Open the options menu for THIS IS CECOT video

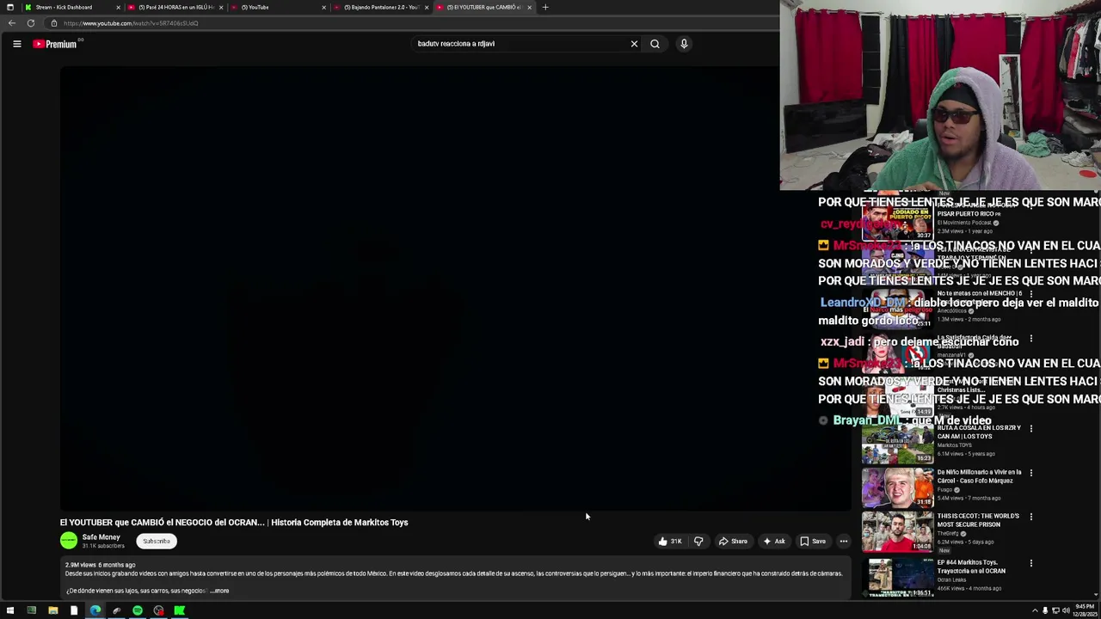coord(1030,517)
